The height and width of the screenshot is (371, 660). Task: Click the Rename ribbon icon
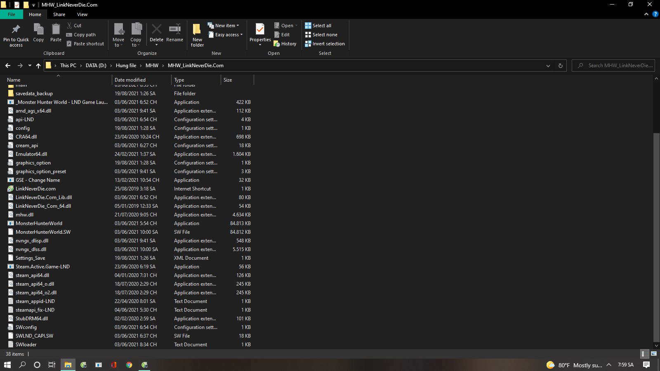coord(174,30)
